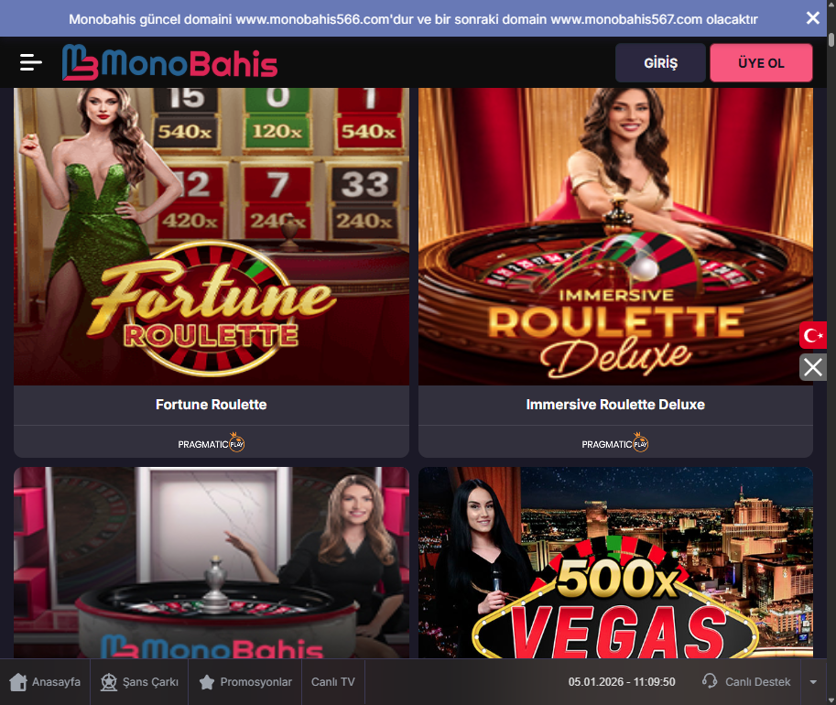This screenshot has height=705, width=836.
Task: Click the Anasayfa home icon
Action: coord(18,681)
